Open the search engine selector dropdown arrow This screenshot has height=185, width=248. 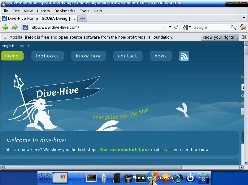(190, 27)
